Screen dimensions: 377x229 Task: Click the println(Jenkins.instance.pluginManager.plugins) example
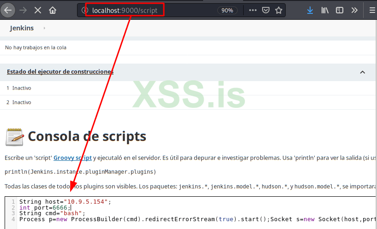coord(80,172)
